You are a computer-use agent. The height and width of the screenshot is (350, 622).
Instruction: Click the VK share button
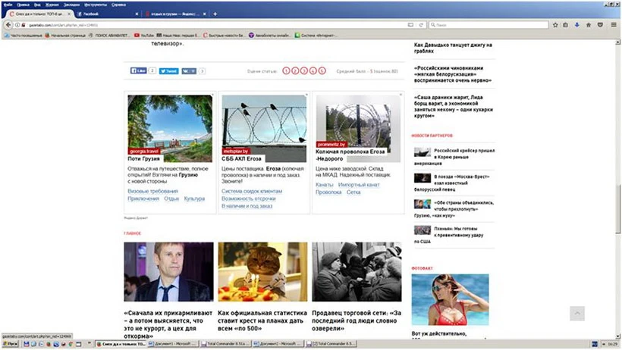[189, 71]
